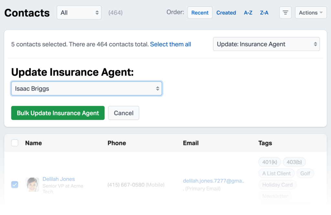
Task: Select the Golf tag
Action: point(305,173)
